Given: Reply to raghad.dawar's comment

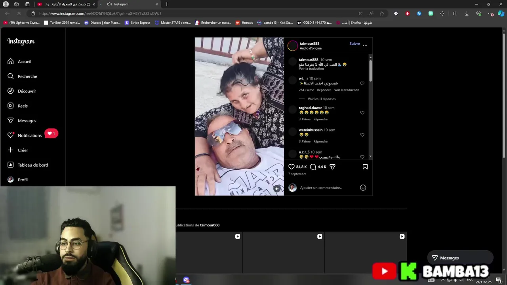Looking at the screenshot, I should point(320,119).
